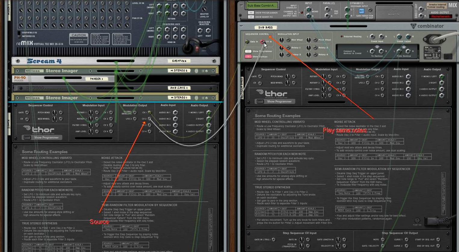
Task: Click the Combinator Rotary 1 CV jack
Action: coord(288,47)
